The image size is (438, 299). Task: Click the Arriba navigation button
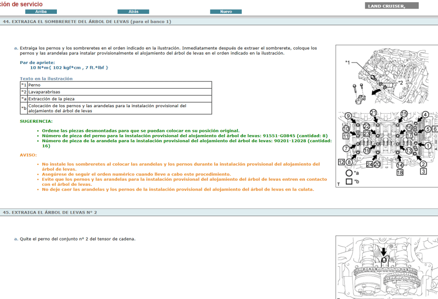click(x=41, y=12)
